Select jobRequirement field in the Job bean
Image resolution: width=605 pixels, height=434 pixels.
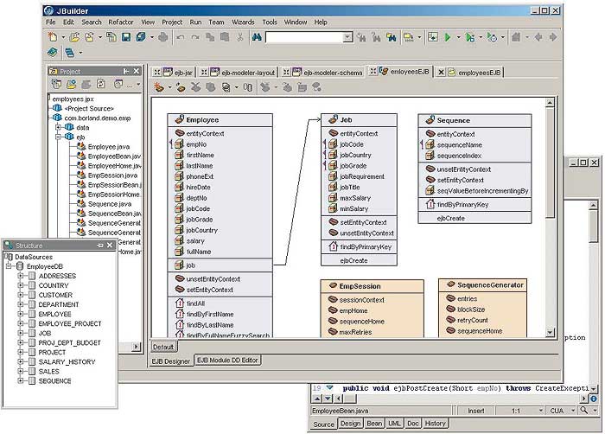362,176
